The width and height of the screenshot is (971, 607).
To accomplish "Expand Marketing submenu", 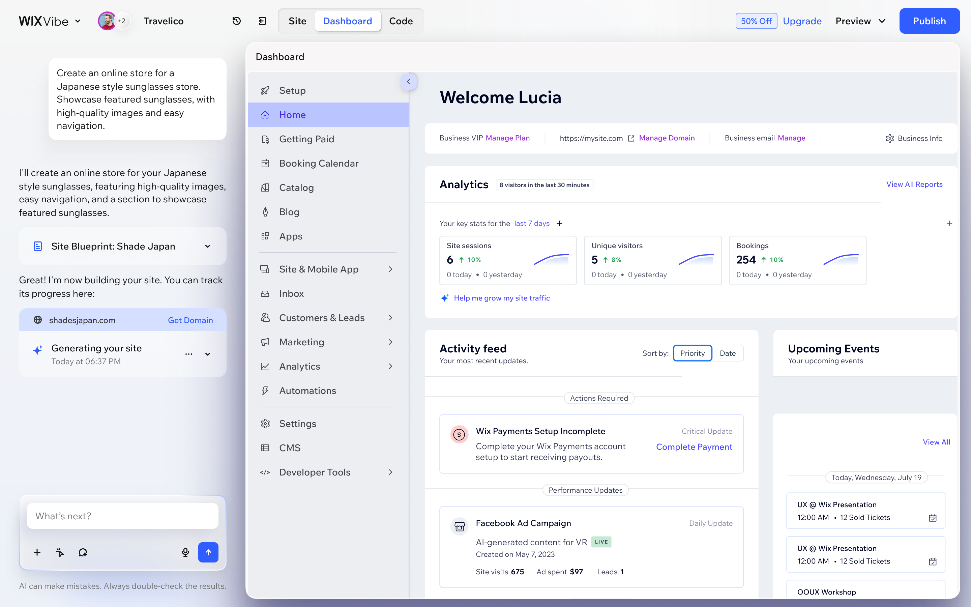I will 390,342.
